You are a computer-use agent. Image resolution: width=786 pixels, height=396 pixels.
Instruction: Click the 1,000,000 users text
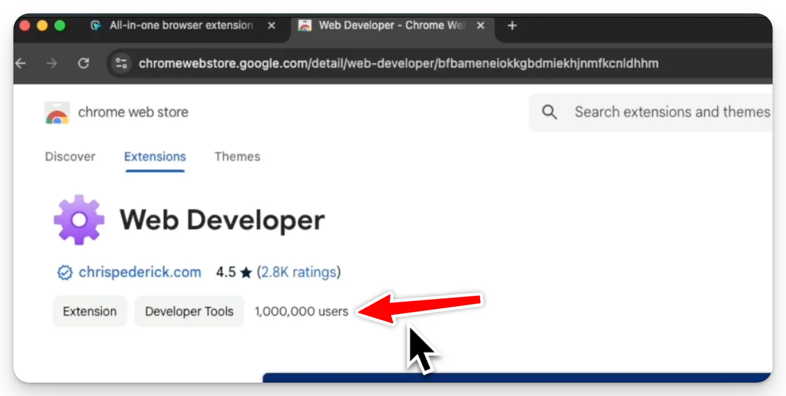click(301, 312)
